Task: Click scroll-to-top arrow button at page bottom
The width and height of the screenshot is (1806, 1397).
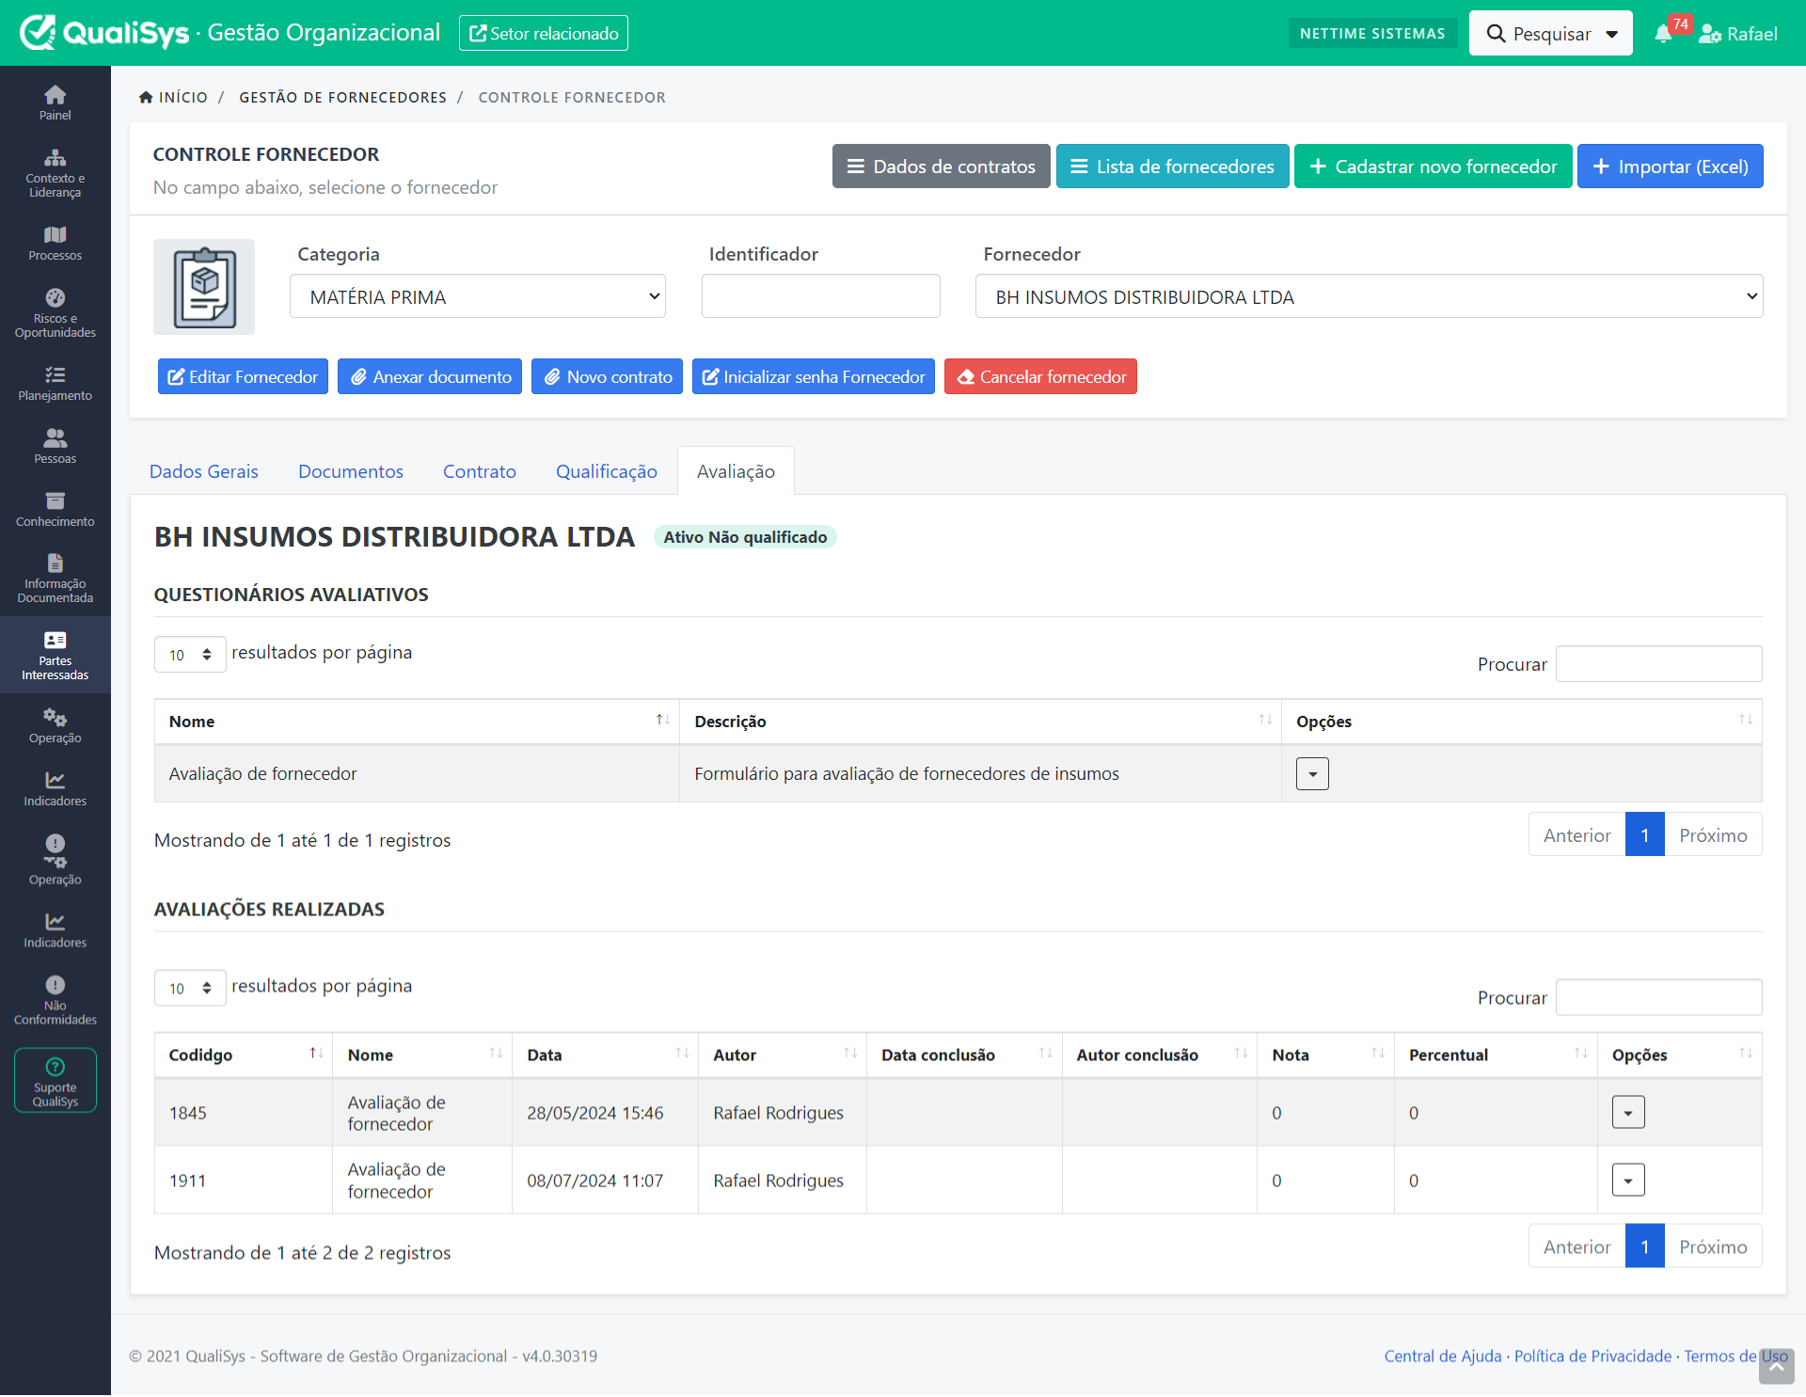Action: (1776, 1367)
